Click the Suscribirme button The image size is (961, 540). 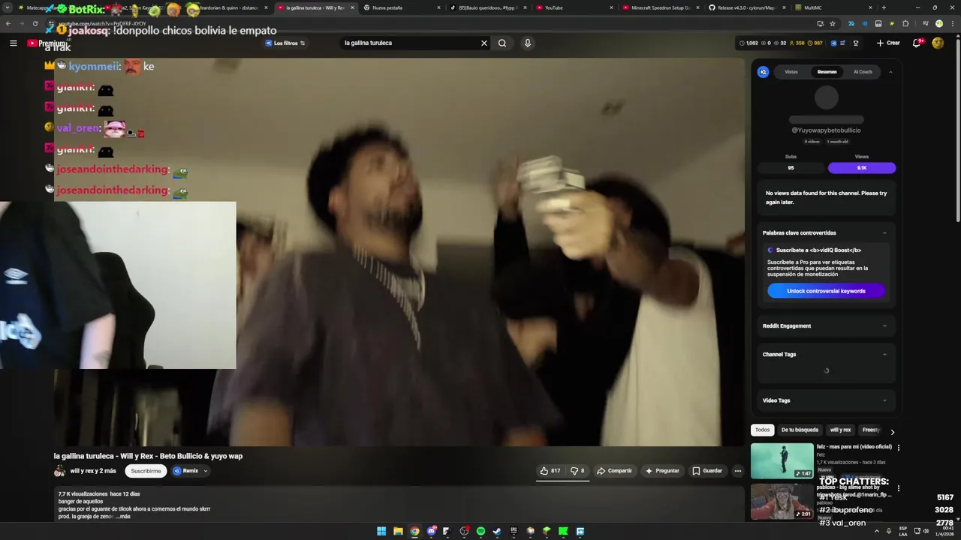point(146,471)
